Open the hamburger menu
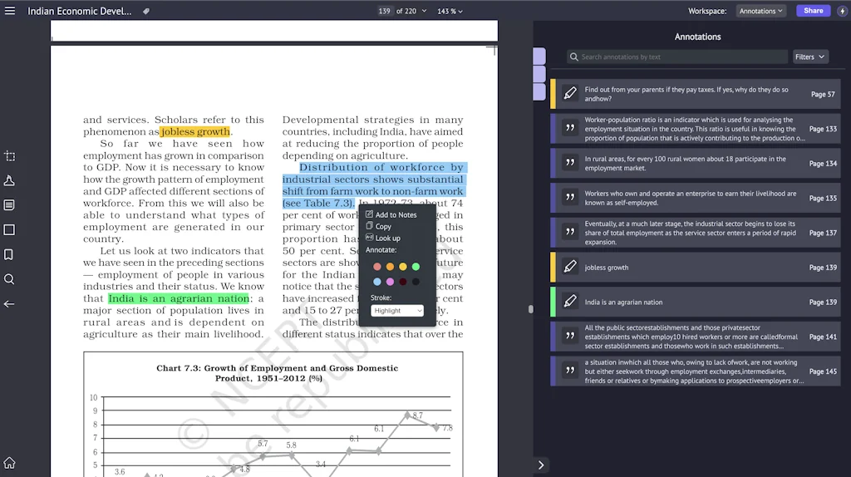Image resolution: width=851 pixels, height=477 pixels. coord(10,11)
